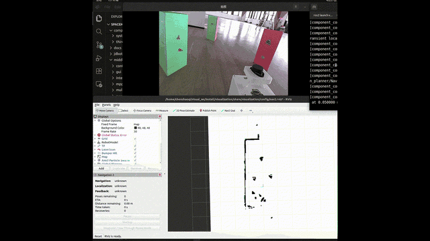Toggle the Map display checkbox

(x=135, y=157)
